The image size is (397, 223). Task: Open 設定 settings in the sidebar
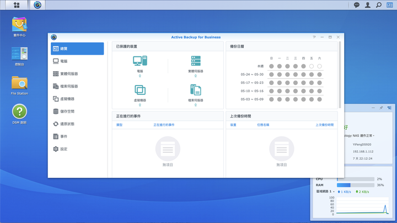pyautogui.click(x=77, y=149)
